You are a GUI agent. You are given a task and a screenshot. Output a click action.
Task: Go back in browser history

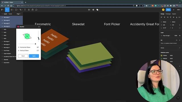pos(2,6)
